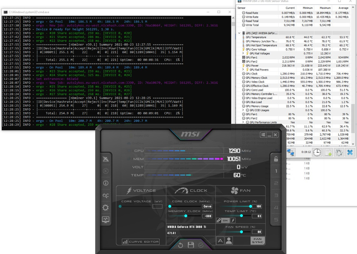357x254 pixels.
Task: Toggle the power and temp limit link
Action: (219, 220)
